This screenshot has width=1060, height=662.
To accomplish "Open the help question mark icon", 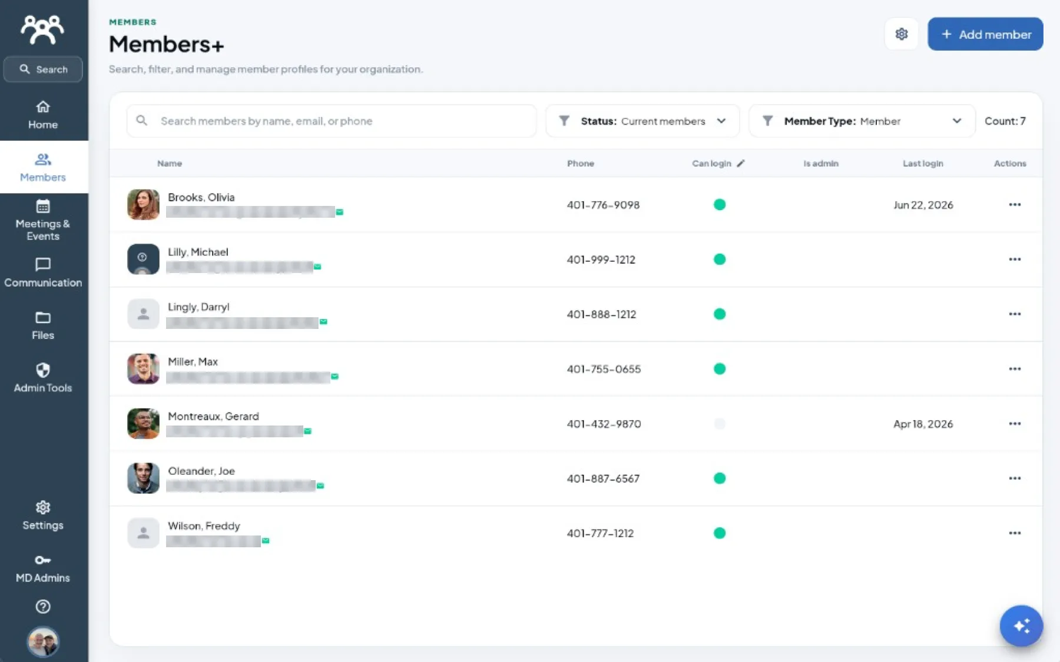I will coord(43,606).
